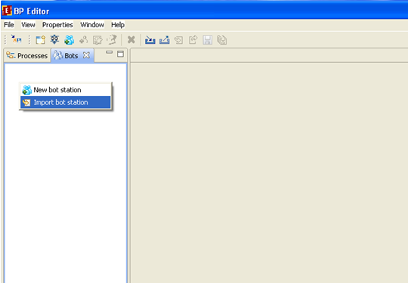Click the grayed-out add bot person icon
Image resolution: width=408 pixels, height=283 pixels.
(84, 40)
